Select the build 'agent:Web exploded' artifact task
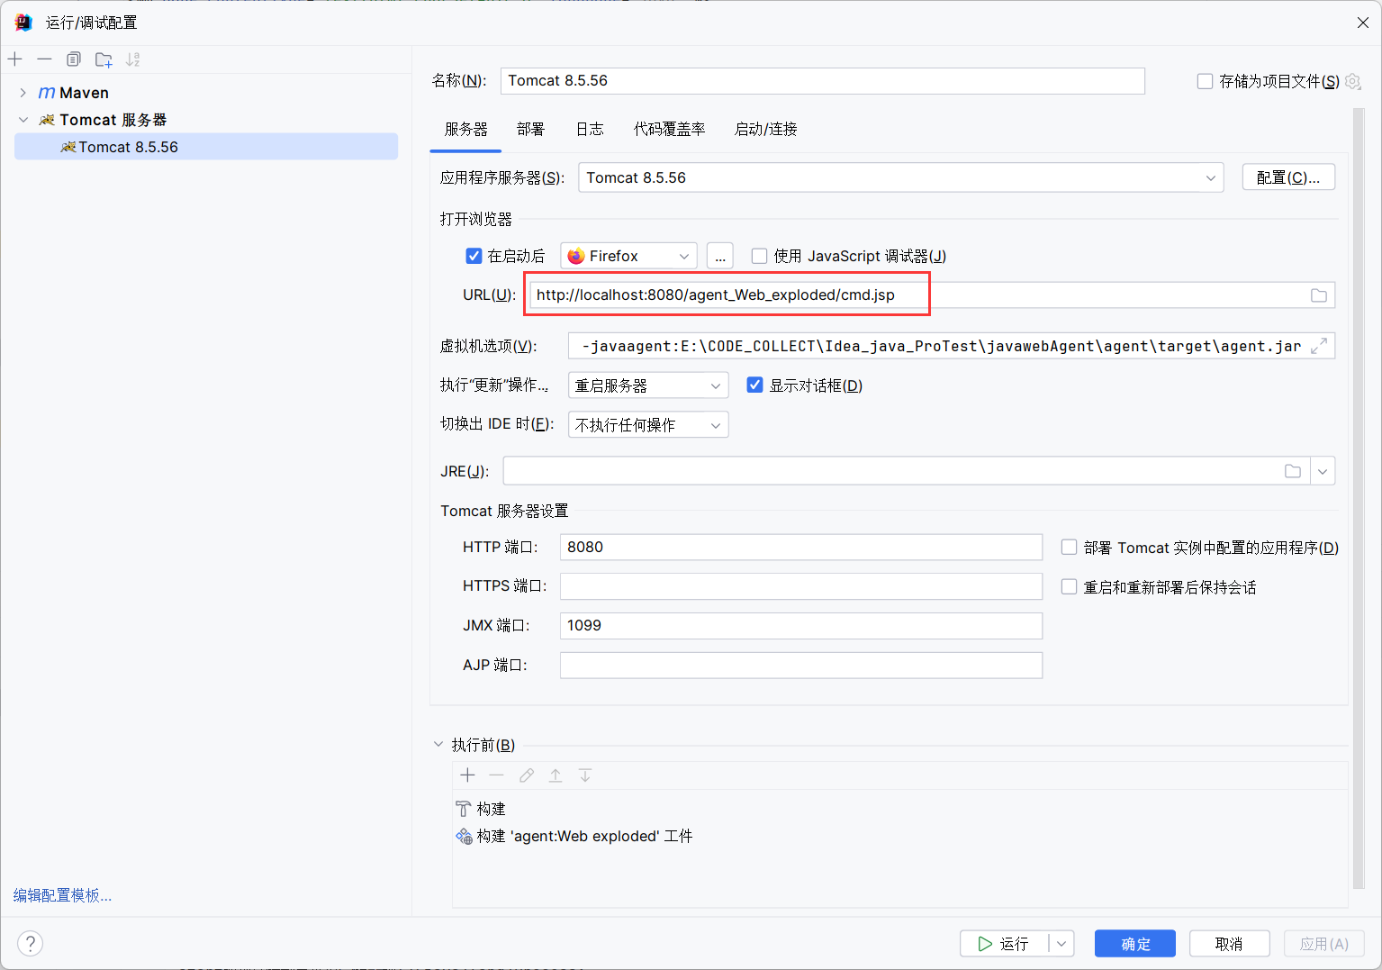Image resolution: width=1382 pixels, height=970 pixels. (x=574, y=836)
